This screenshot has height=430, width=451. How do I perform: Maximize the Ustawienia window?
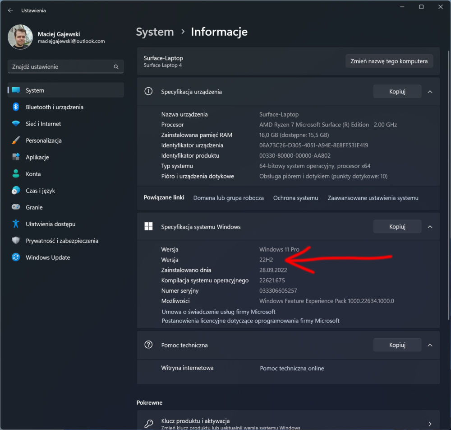(x=421, y=7)
